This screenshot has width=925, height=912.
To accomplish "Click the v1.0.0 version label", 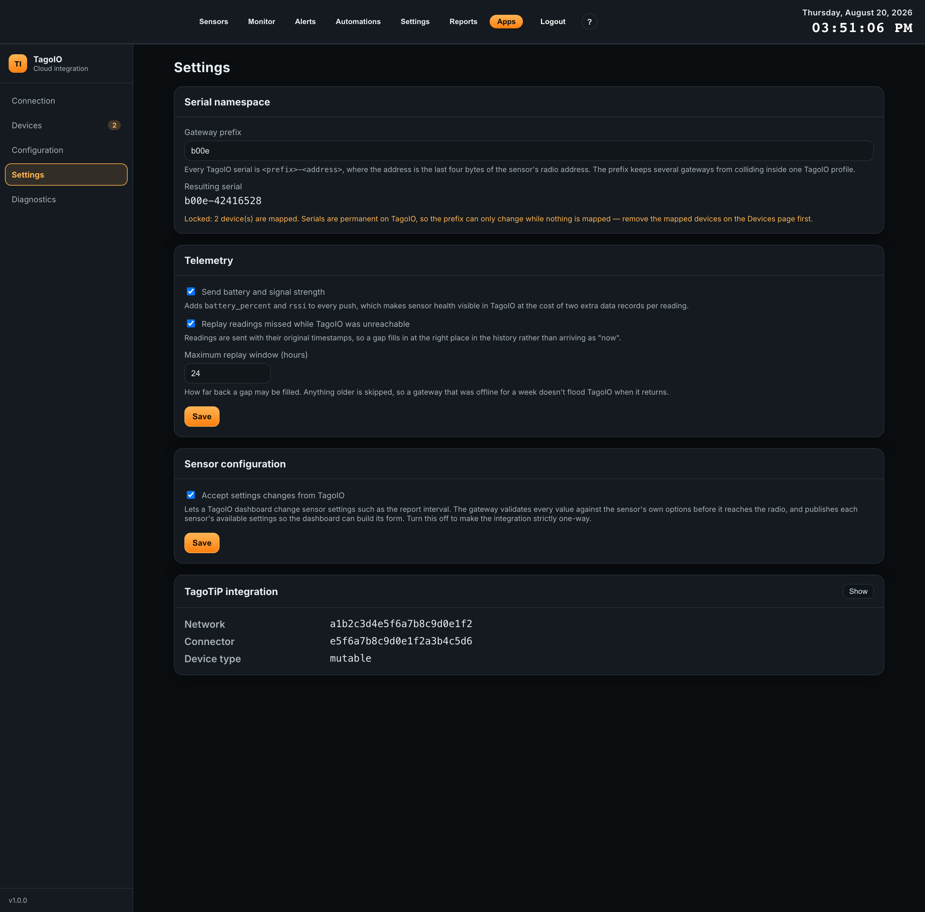I will point(18,900).
